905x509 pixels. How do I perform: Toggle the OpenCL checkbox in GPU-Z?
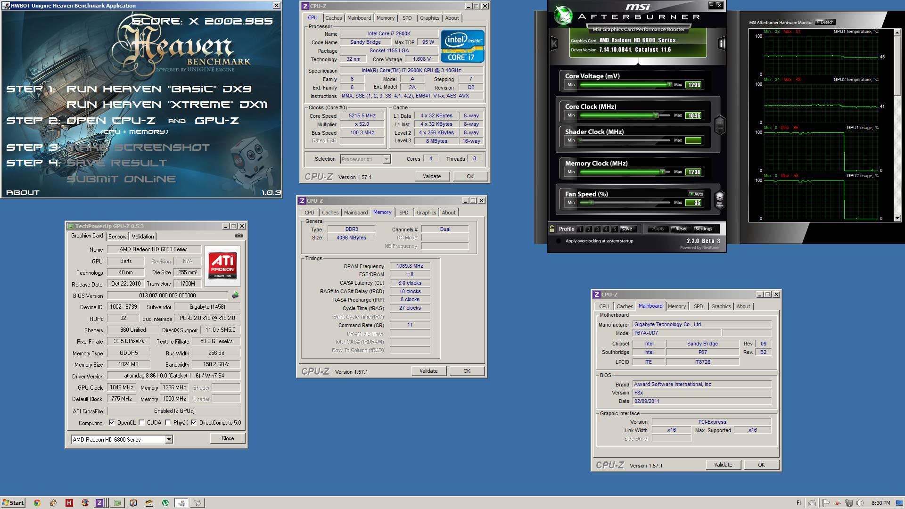(x=112, y=423)
